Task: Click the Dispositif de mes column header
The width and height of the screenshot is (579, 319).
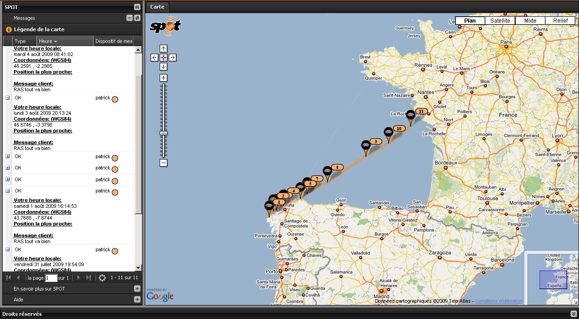Action: pos(114,41)
